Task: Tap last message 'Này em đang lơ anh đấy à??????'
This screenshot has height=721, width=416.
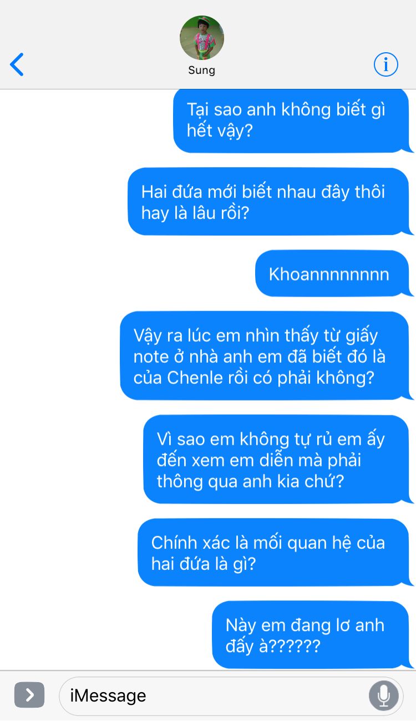Action: [311, 635]
